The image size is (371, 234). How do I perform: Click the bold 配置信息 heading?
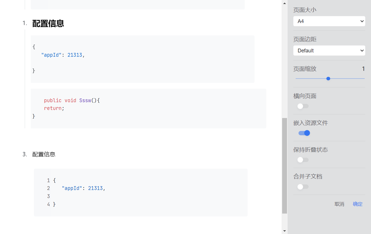pos(48,24)
